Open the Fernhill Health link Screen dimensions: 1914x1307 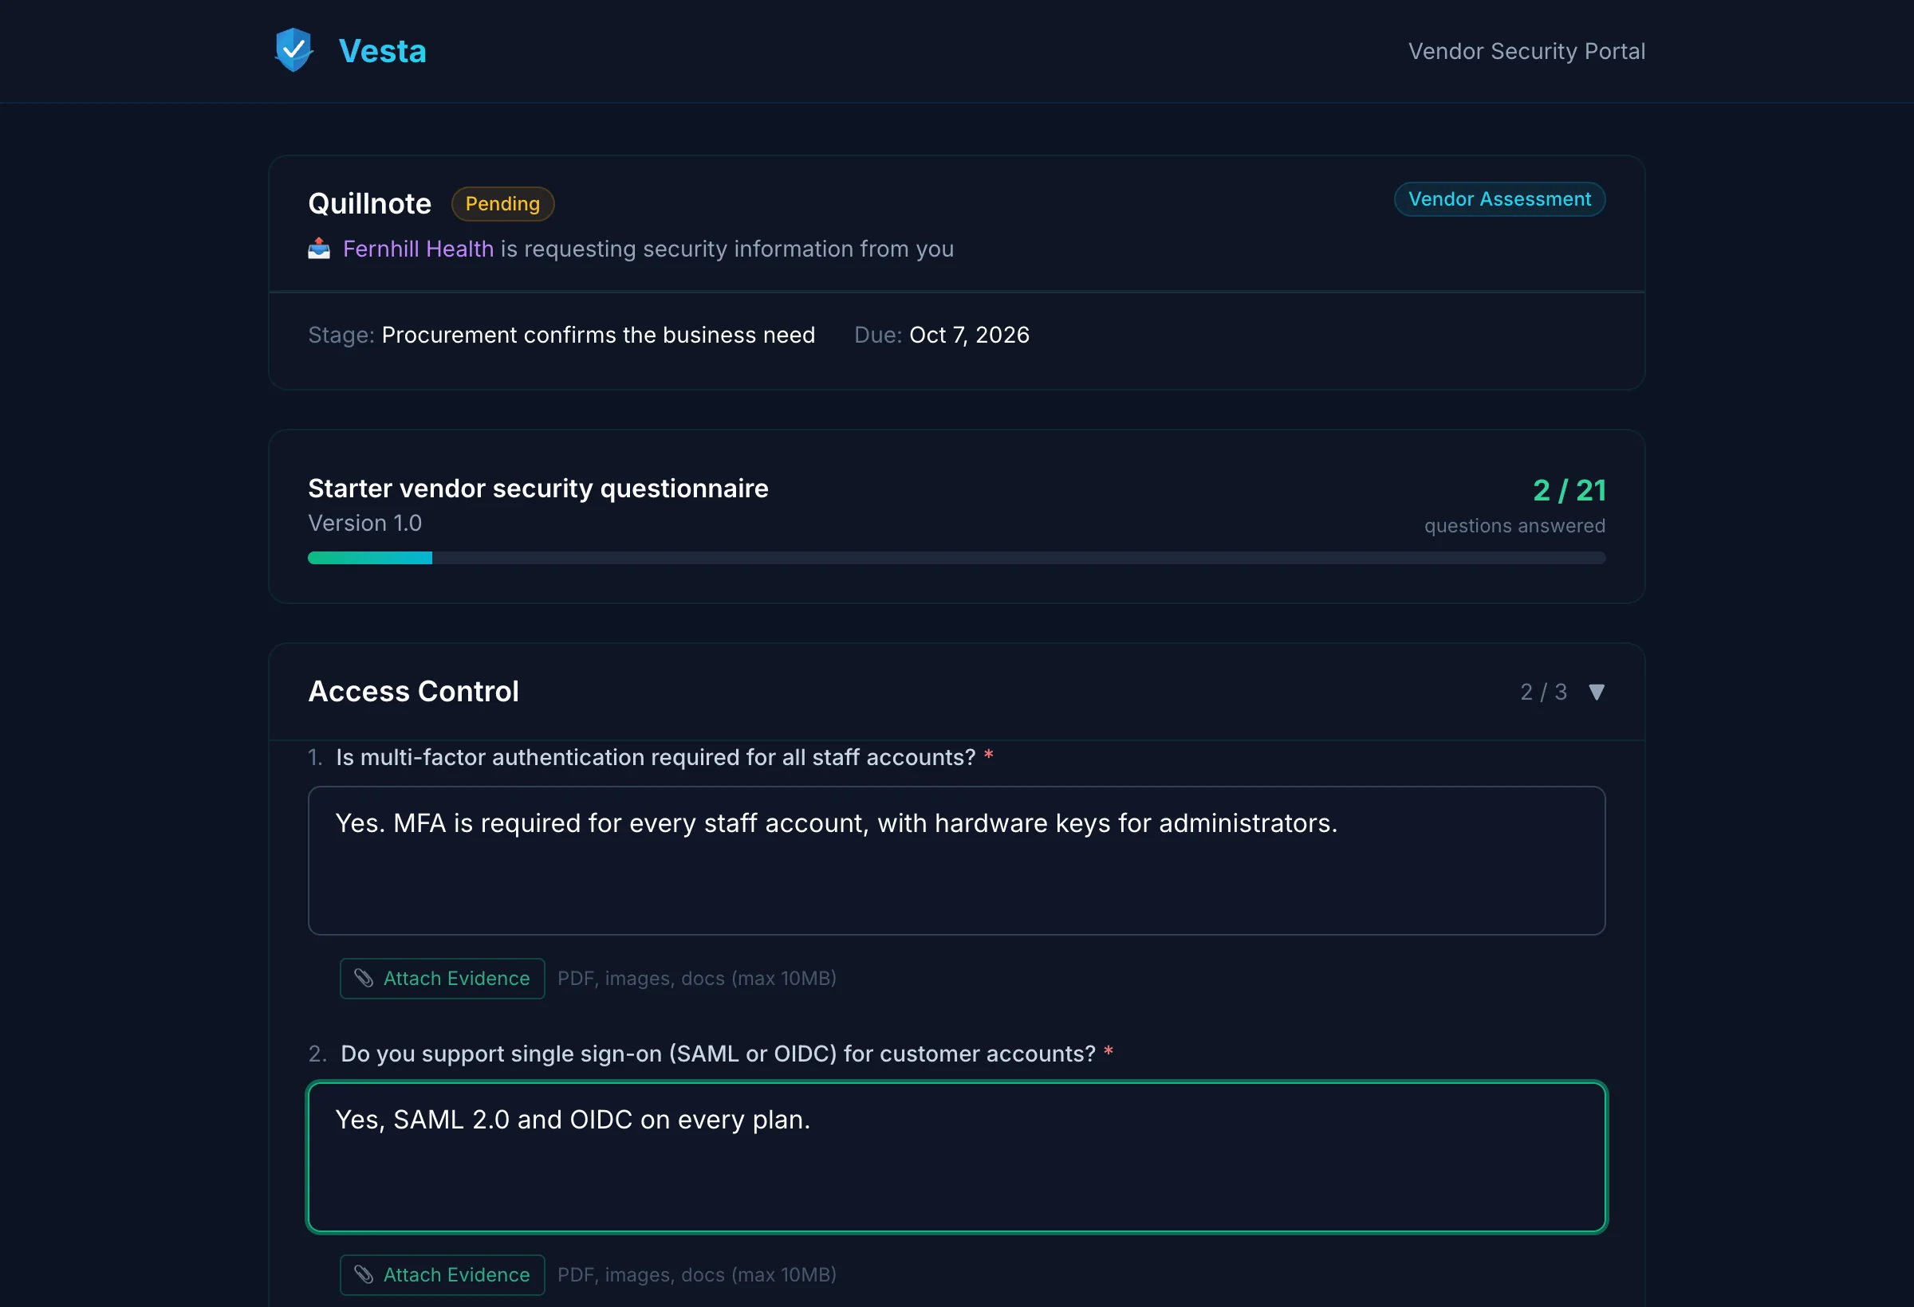point(419,249)
